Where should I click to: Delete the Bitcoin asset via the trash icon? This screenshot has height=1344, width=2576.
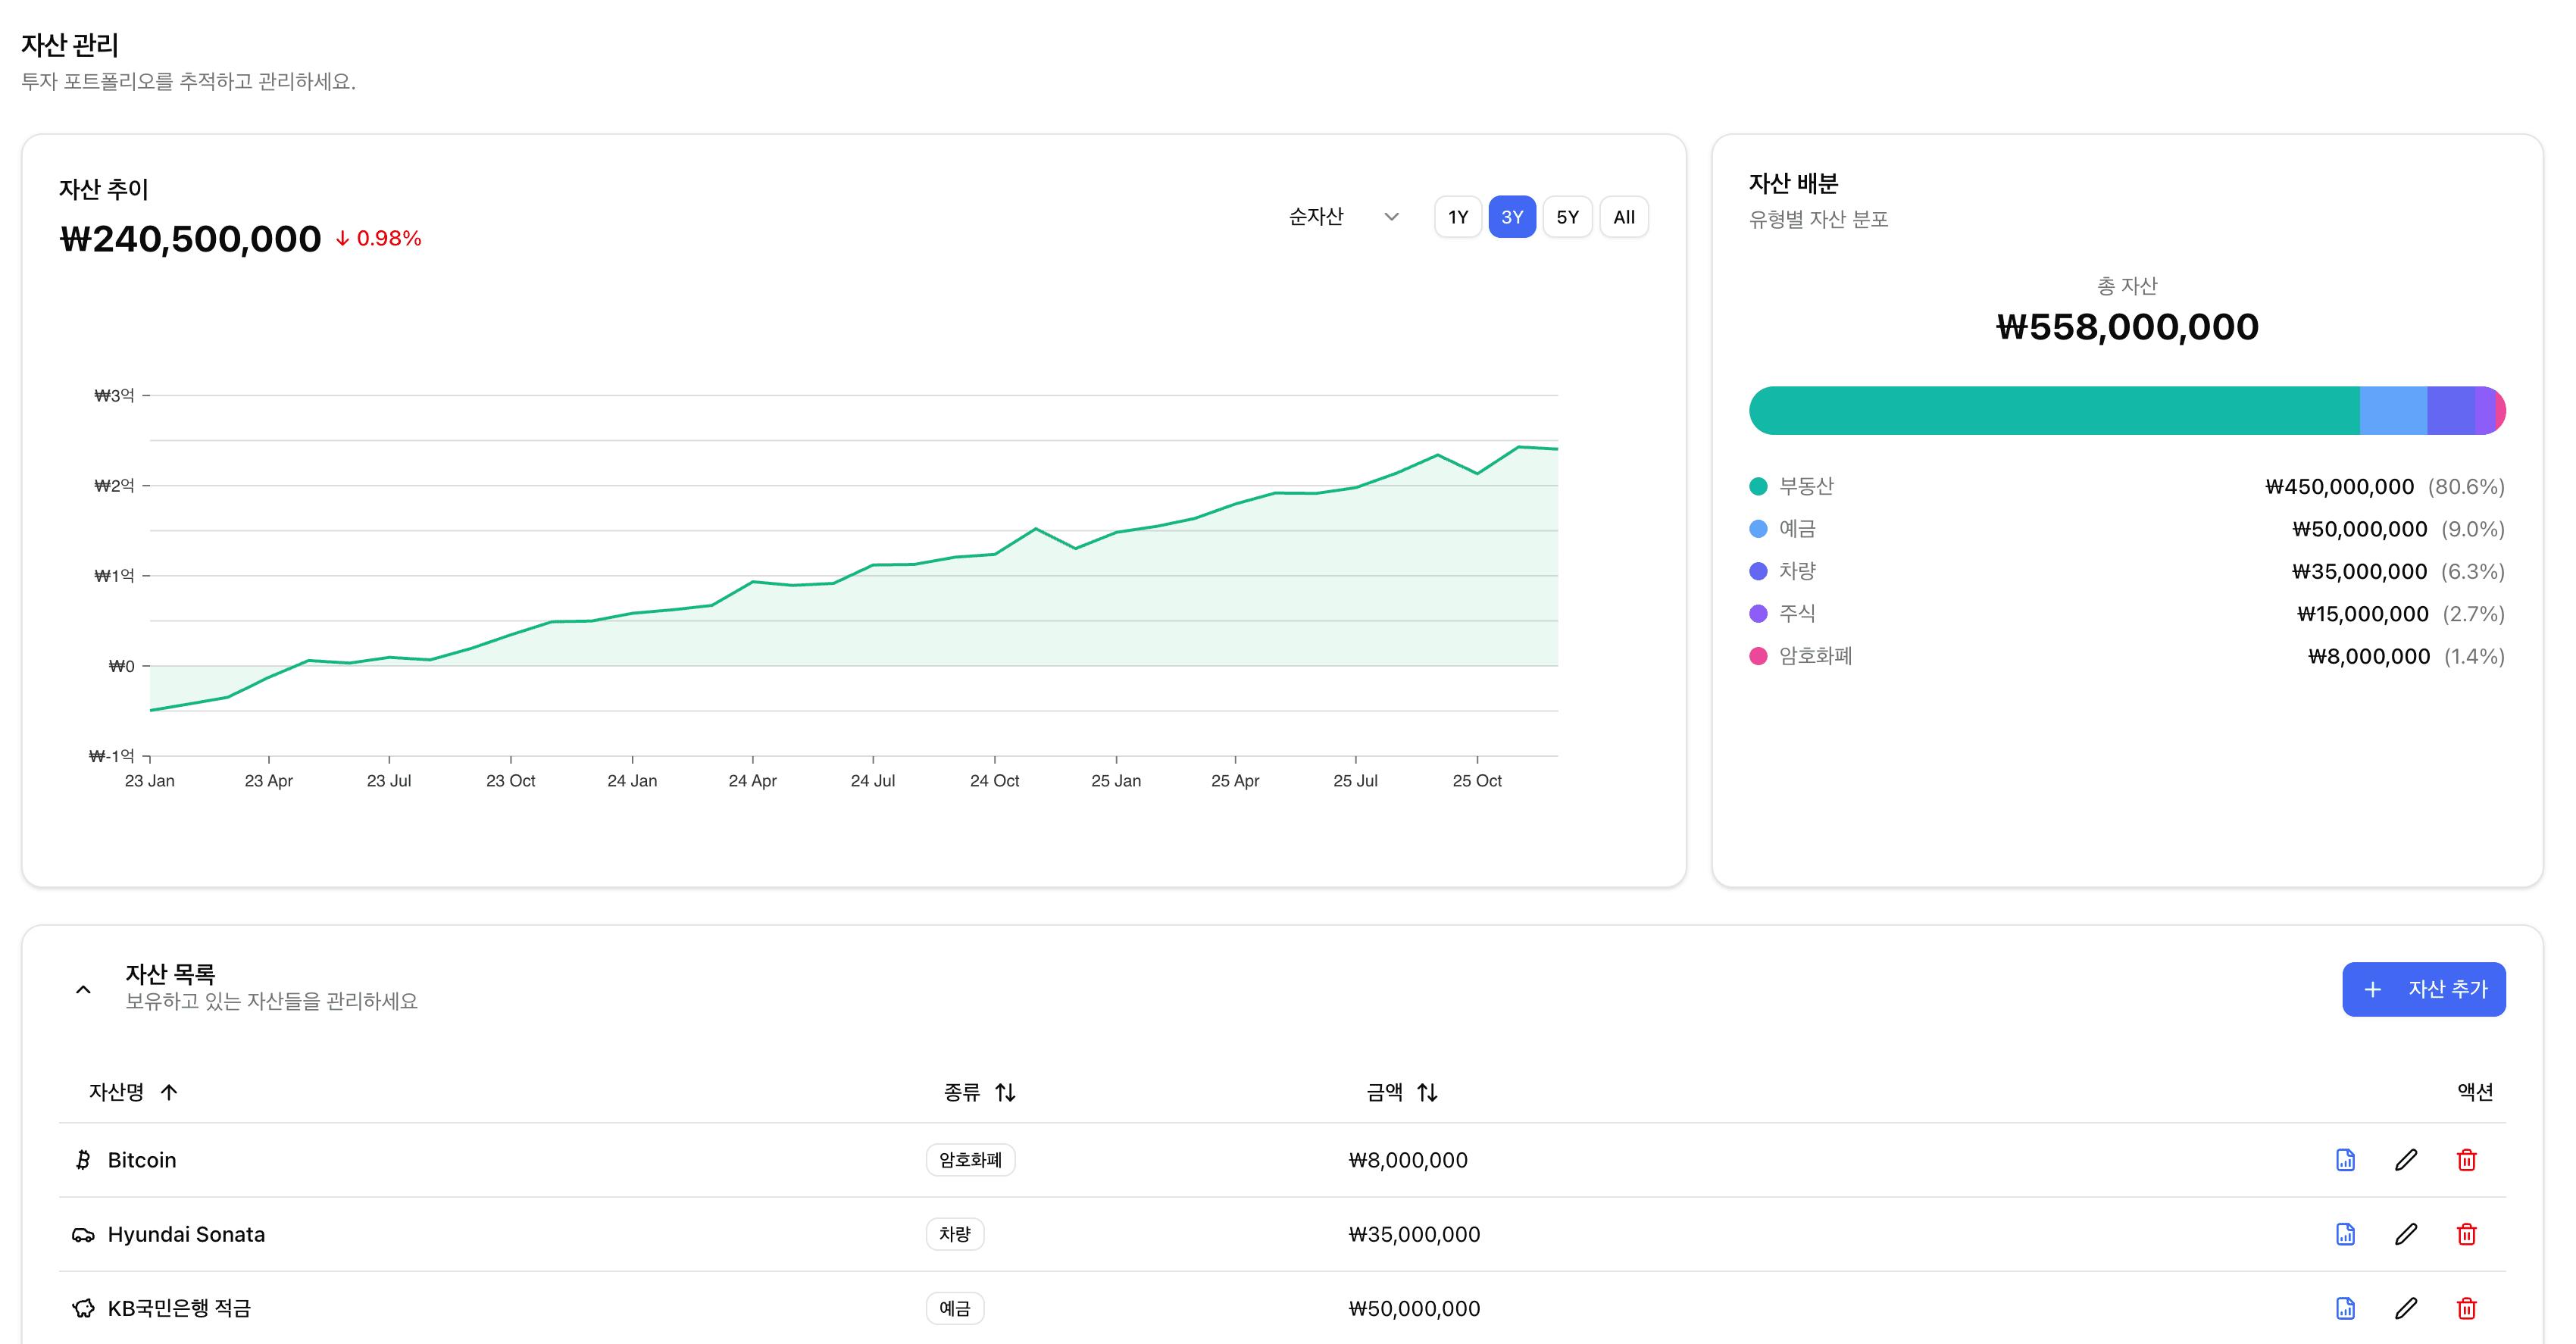[x=2466, y=1160]
